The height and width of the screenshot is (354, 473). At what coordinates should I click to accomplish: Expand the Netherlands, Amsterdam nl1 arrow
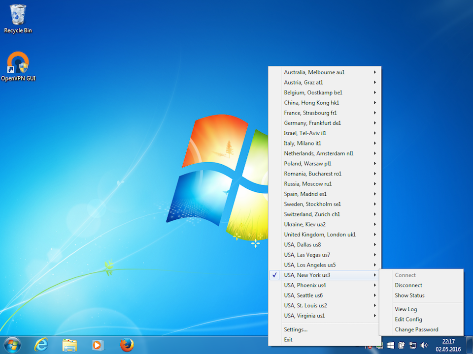tap(375, 153)
